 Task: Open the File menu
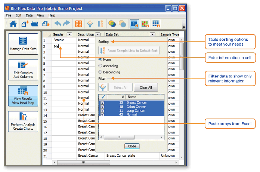click(x=9, y=15)
